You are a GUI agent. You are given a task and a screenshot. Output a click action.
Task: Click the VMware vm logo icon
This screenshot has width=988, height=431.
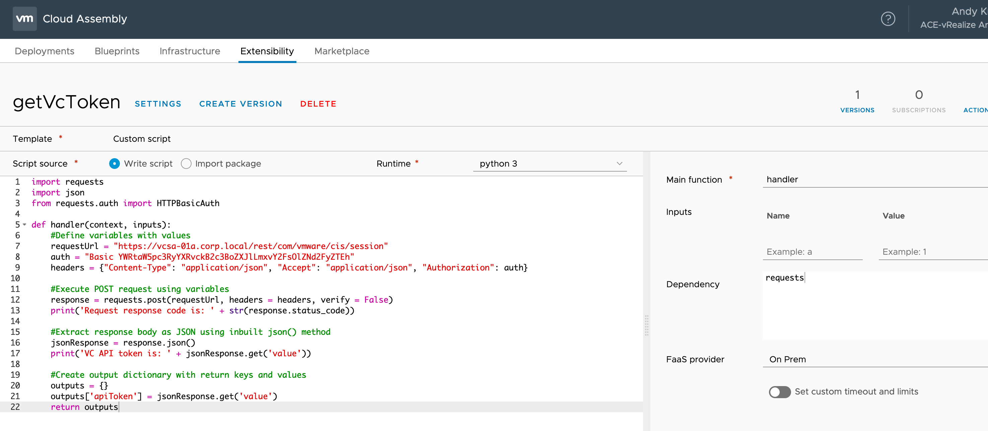pos(24,18)
